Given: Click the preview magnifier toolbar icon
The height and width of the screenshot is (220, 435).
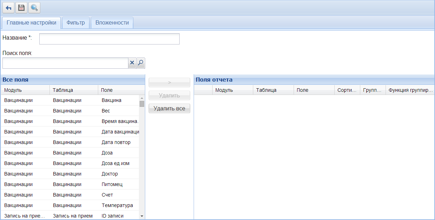Looking at the screenshot, I should [34, 7].
